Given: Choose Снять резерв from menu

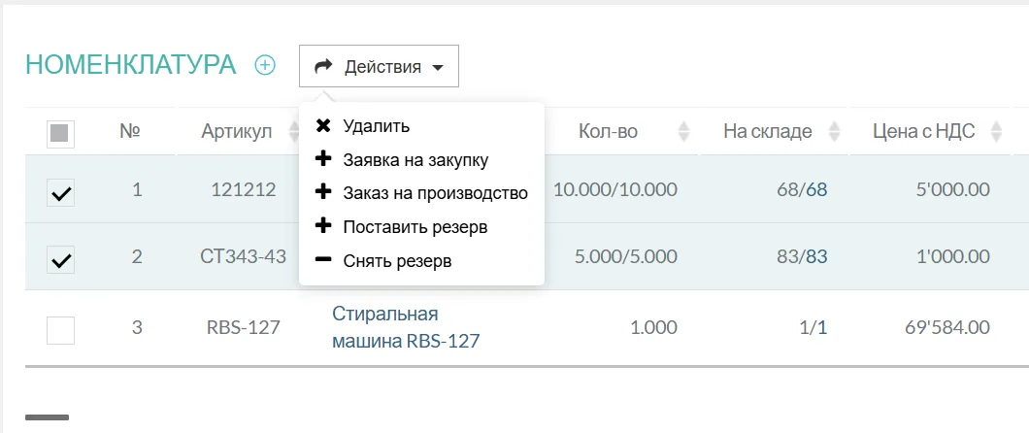Looking at the screenshot, I should (397, 260).
